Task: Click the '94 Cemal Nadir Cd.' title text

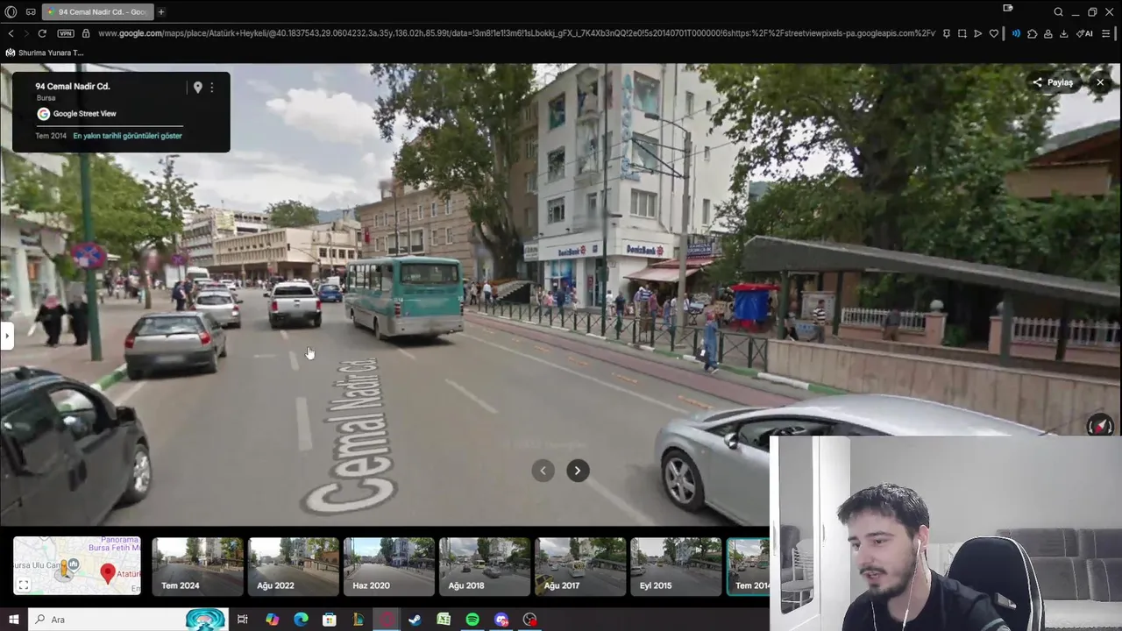Action: (x=73, y=86)
